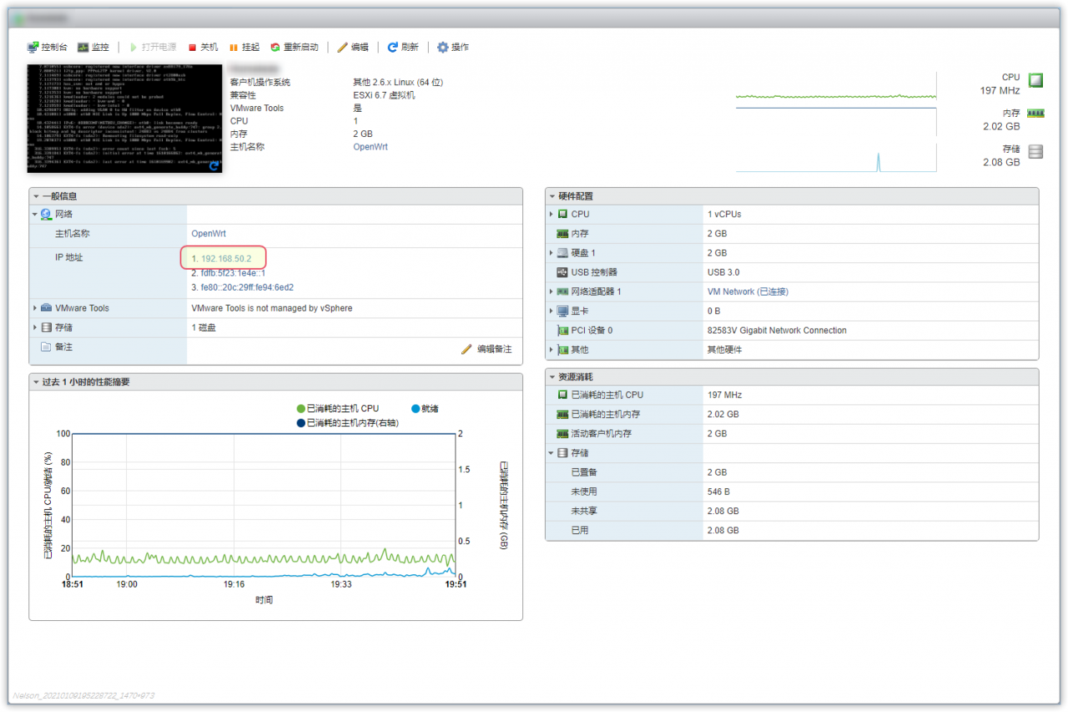
Task: Suspend the VM using 挂起
Action: tap(244, 48)
